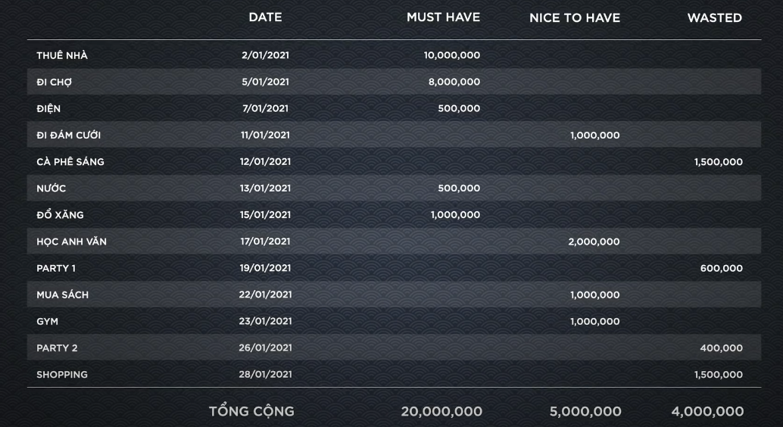Select the ĐI CHỢ expense row
Viewport: 783px width, 427px height.
tap(394, 82)
